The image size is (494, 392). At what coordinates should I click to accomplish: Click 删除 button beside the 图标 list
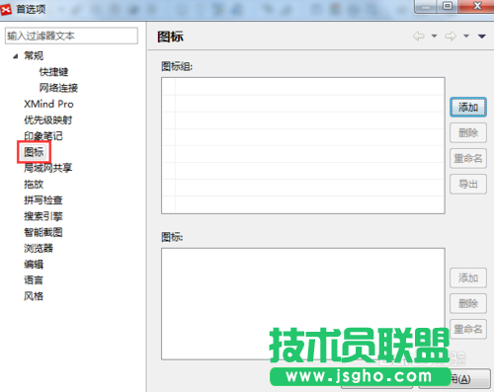pos(468,303)
